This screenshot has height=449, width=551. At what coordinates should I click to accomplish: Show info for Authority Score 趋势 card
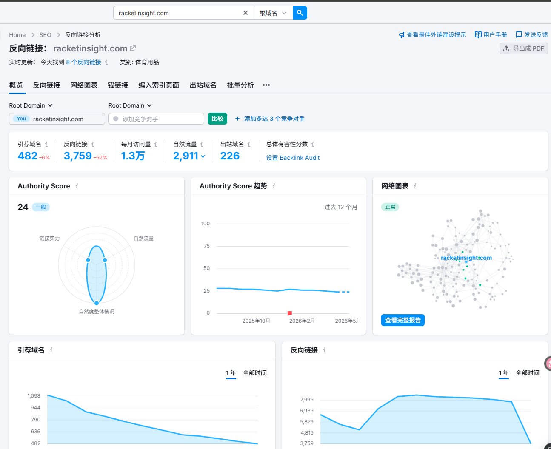(274, 186)
